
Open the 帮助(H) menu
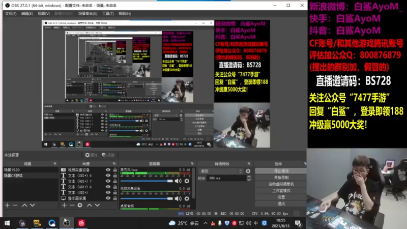(x=125, y=14)
